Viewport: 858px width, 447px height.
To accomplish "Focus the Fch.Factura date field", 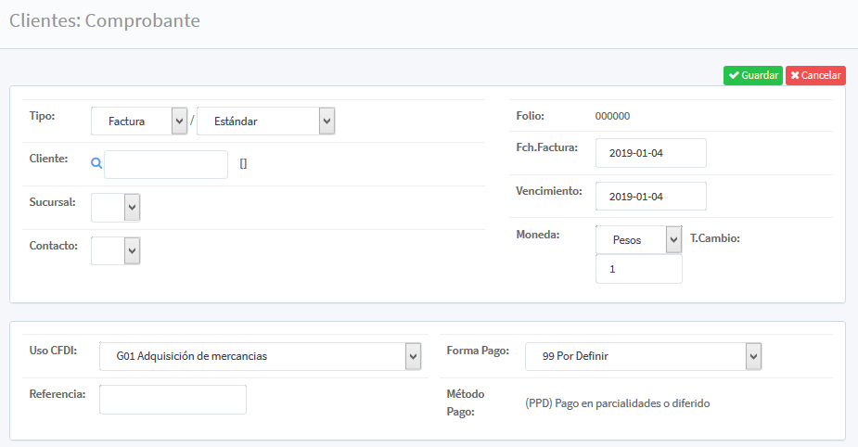I will [x=650, y=153].
